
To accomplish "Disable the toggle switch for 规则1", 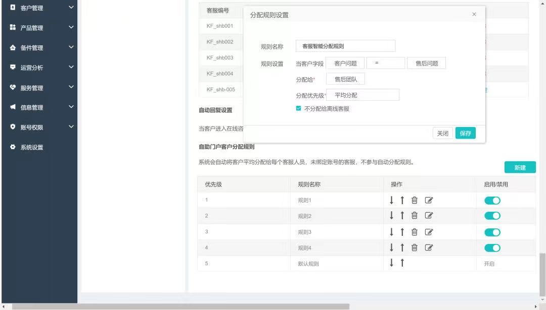I will pyautogui.click(x=492, y=201).
